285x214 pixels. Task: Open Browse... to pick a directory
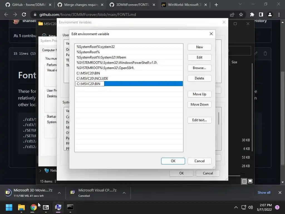[199, 68]
